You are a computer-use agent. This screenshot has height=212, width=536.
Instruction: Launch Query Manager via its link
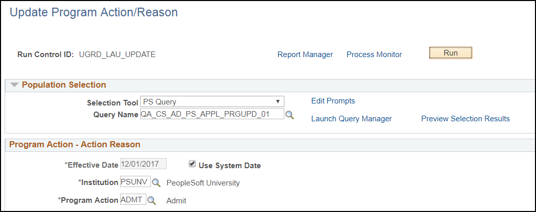pos(351,119)
